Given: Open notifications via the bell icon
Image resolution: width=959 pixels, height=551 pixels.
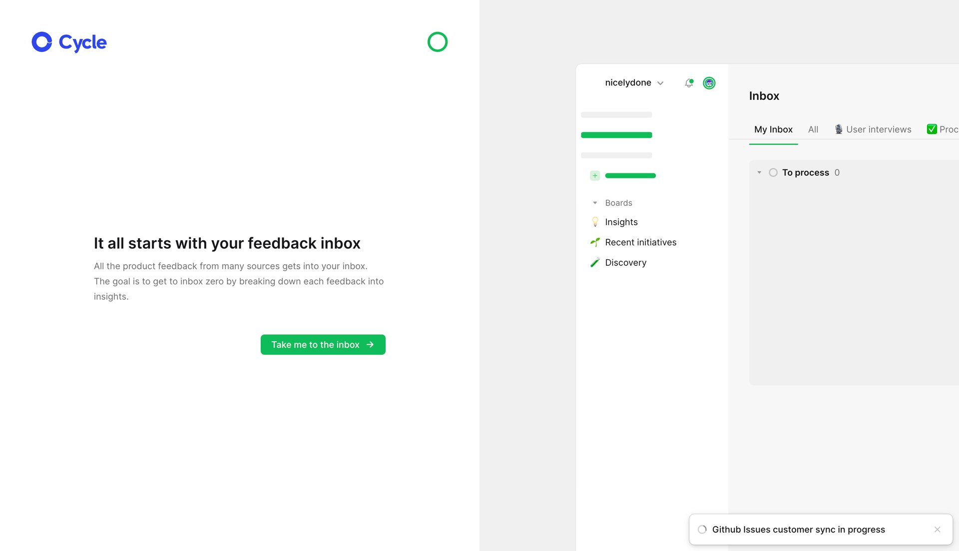Looking at the screenshot, I should click(688, 83).
